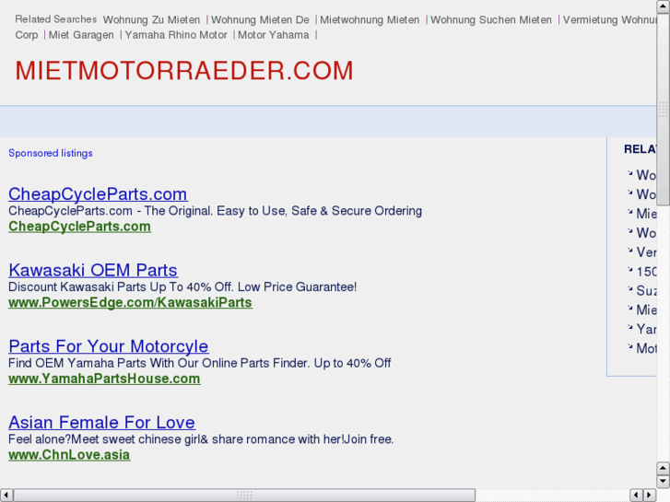Open the sidebar related link starting 'Ver'
The height and width of the screenshot is (502, 670).
(646, 252)
